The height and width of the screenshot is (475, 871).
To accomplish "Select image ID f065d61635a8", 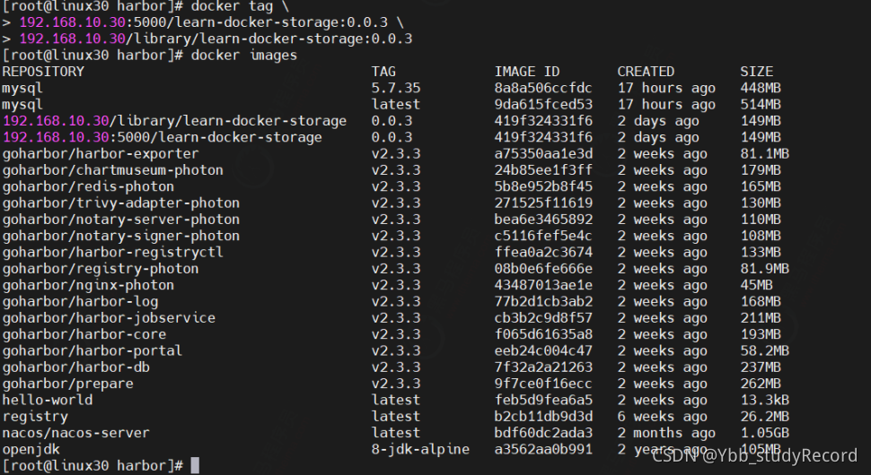I will click(x=543, y=334).
